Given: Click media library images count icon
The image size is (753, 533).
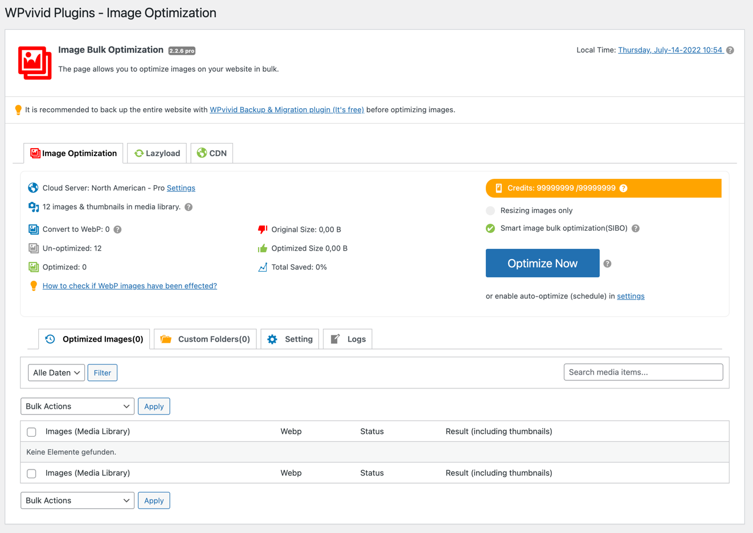Looking at the screenshot, I should click(x=34, y=207).
